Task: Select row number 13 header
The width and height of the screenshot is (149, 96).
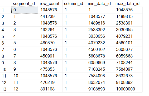Action: pos(6,89)
